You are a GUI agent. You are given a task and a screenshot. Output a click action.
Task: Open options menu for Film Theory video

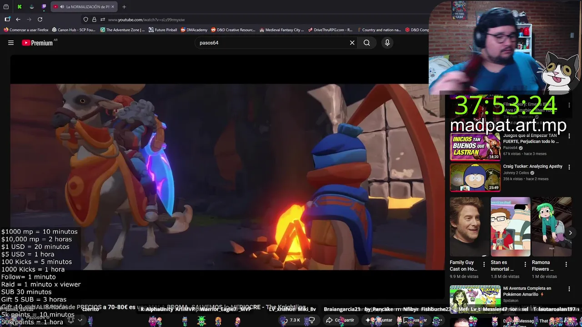(569, 105)
